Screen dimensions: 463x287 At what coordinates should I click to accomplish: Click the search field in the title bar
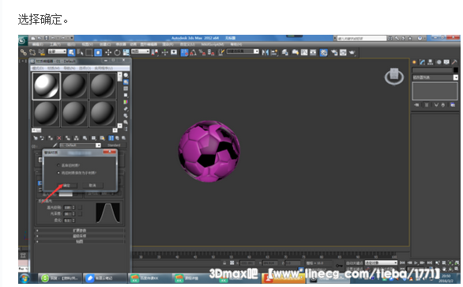[362, 39]
